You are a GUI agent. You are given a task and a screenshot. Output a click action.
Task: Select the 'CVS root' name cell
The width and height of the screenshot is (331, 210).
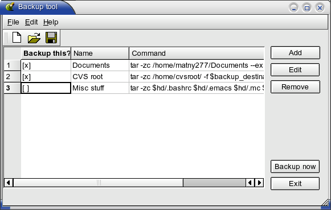coord(100,77)
